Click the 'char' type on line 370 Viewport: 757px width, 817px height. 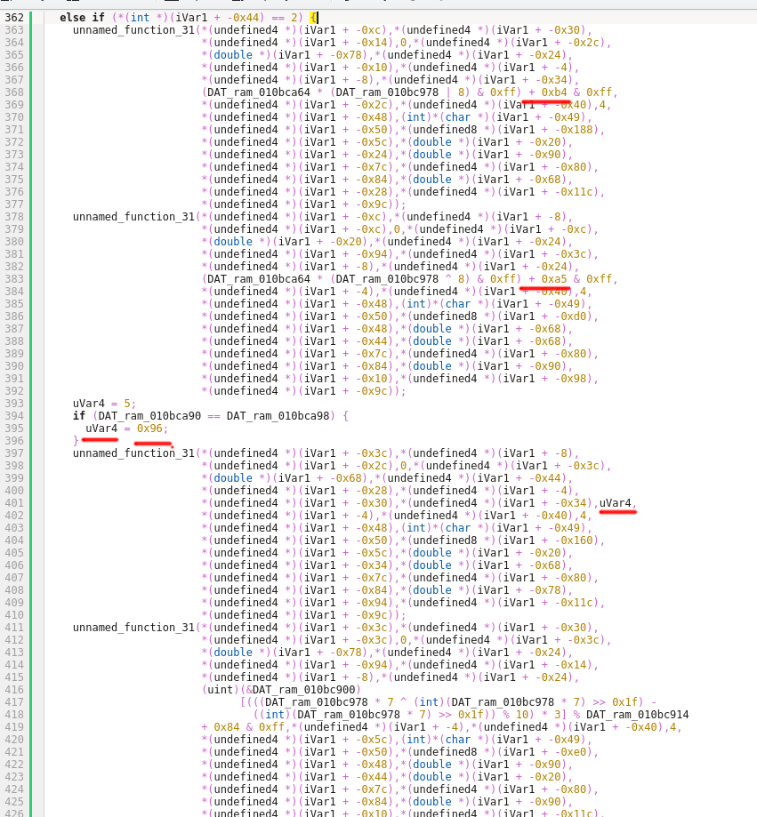pyautogui.click(x=457, y=116)
